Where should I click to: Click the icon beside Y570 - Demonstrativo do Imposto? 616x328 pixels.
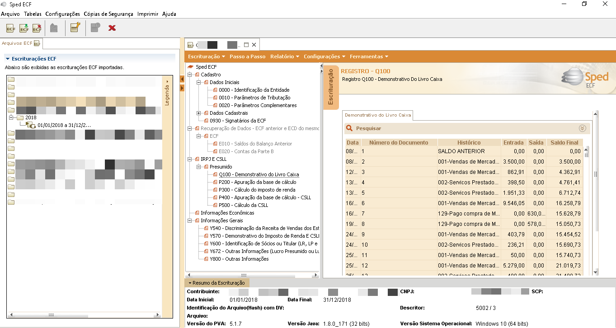(x=206, y=236)
